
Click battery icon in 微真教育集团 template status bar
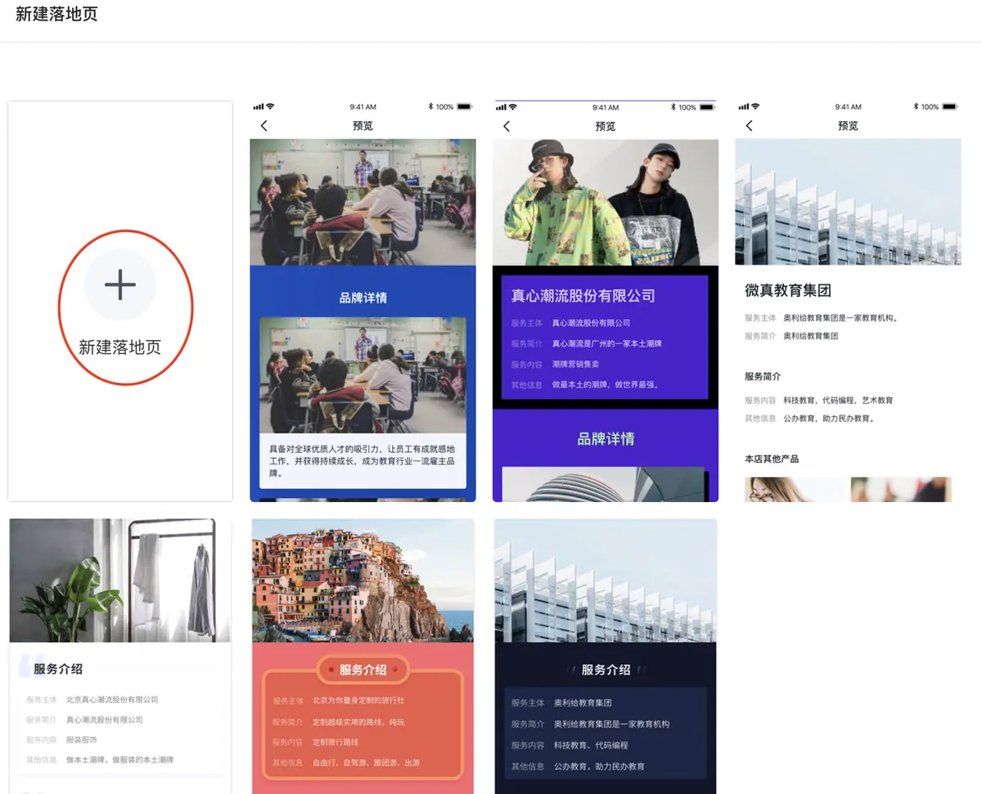[x=949, y=107]
